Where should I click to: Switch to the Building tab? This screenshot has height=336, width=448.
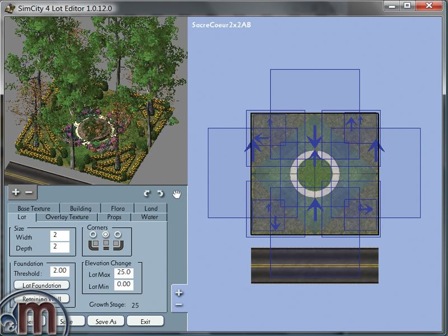tap(81, 208)
